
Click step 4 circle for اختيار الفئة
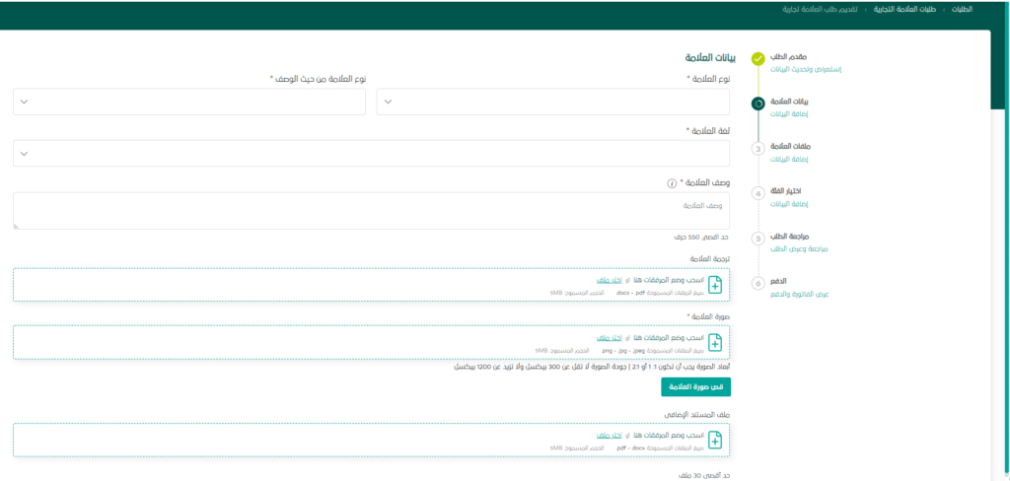(x=757, y=193)
